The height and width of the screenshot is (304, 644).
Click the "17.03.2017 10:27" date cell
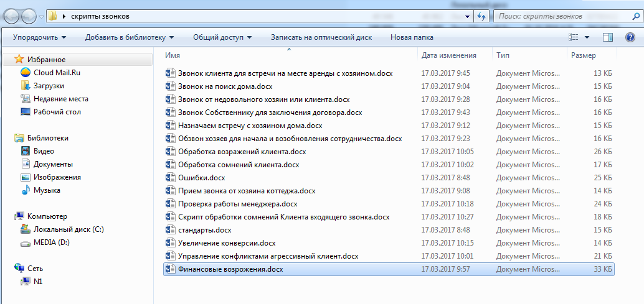point(448,217)
